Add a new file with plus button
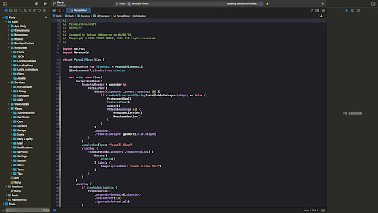378x213 pixels. click(x=3, y=210)
